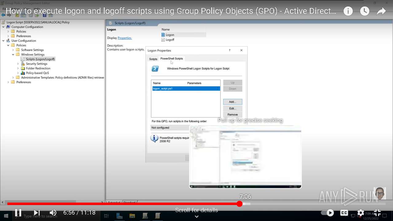Collapse the Windows Settings node
Image resolution: width=393 pixels, height=221 pixels.
tap(13, 54)
